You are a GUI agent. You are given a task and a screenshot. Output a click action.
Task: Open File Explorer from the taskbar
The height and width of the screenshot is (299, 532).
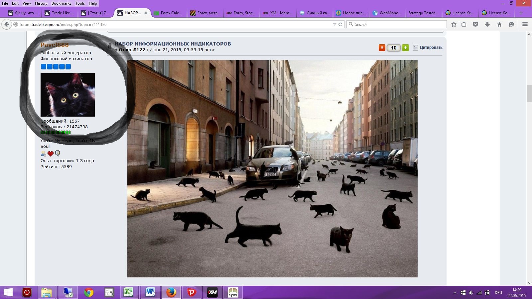[x=47, y=292]
